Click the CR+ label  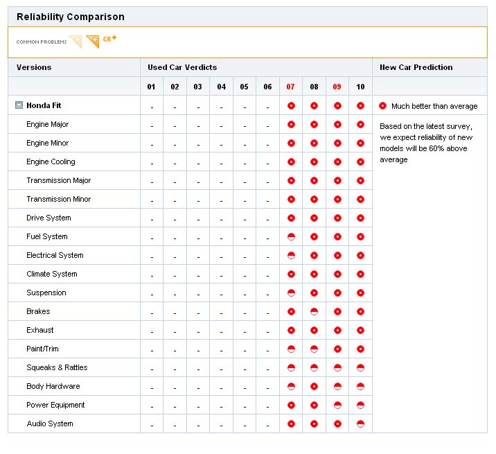click(x=109, y=39)
